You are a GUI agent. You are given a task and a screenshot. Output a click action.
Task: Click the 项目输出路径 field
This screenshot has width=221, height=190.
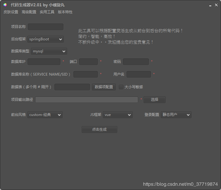[x=87, y=100]
